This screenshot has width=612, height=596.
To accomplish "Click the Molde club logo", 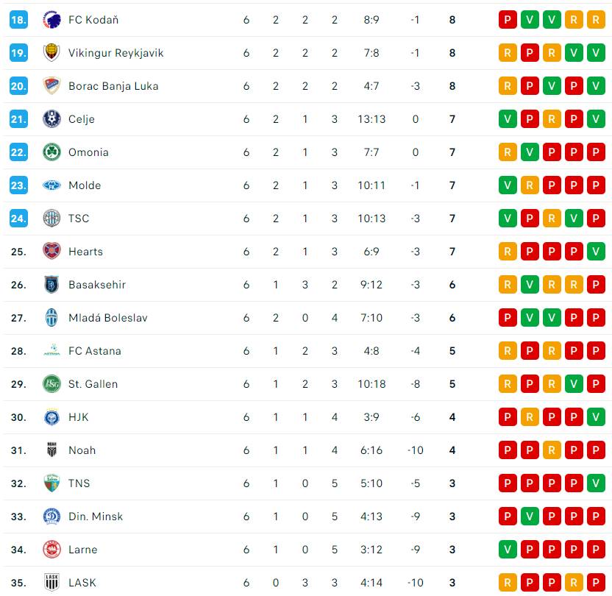I will 51,185.
